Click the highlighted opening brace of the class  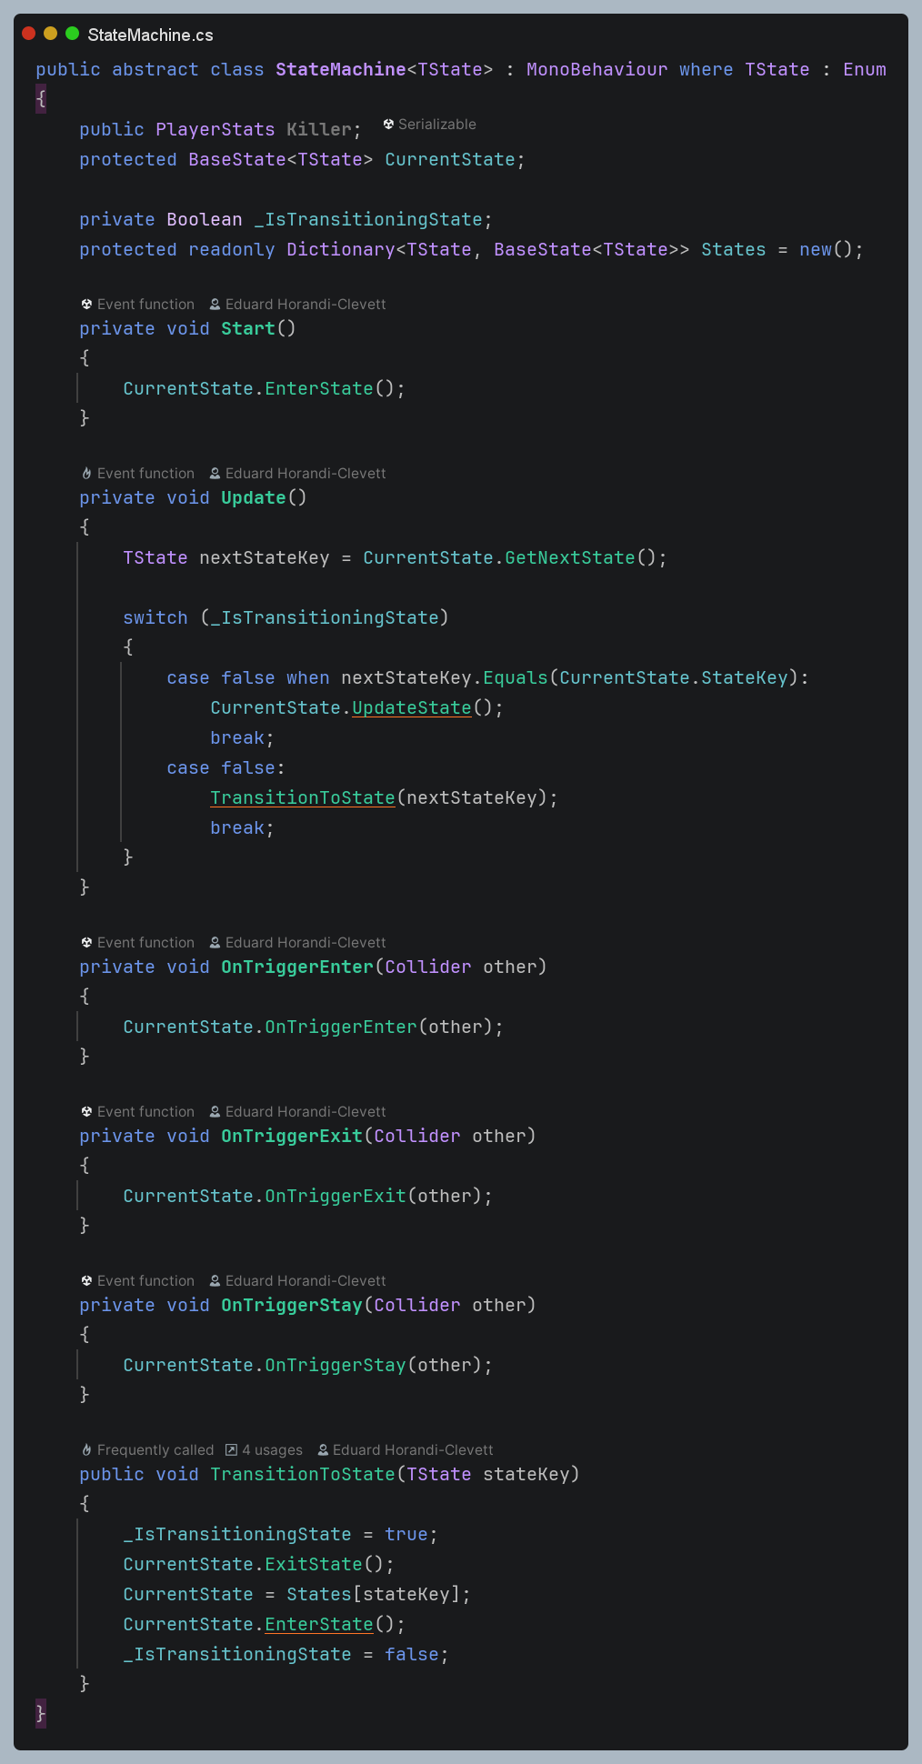[41, 99]
